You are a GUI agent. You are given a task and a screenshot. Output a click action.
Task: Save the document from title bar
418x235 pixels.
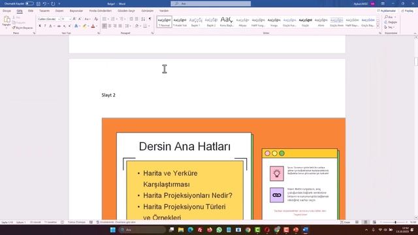[x=38, y=4]
